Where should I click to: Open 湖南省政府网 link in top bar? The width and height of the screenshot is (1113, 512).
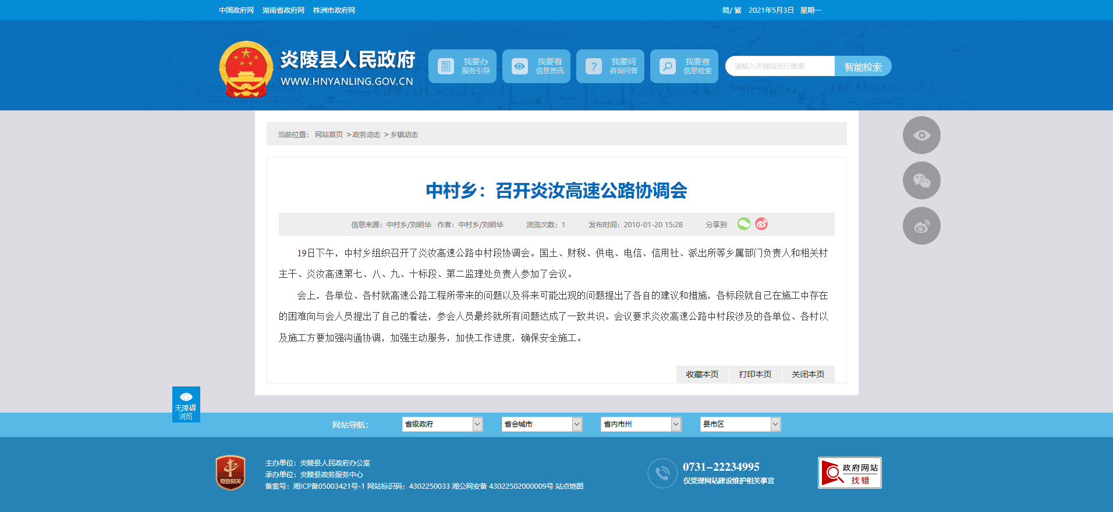click(x=283, y=10)
